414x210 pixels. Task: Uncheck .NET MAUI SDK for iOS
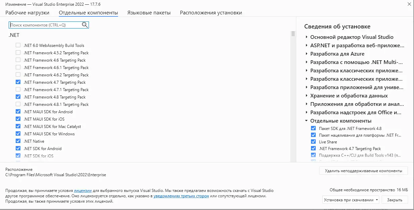coord(18,119)
